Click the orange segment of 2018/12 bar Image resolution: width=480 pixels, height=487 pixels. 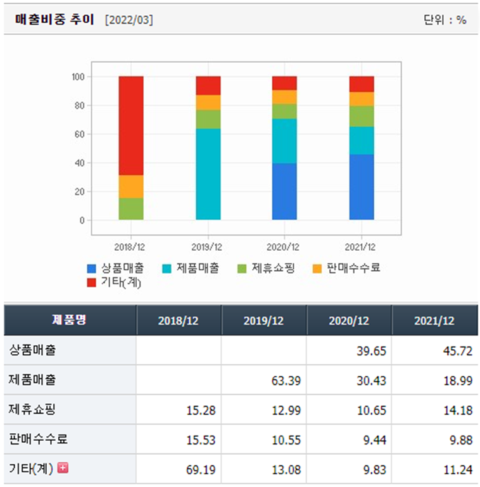point(131,187)
